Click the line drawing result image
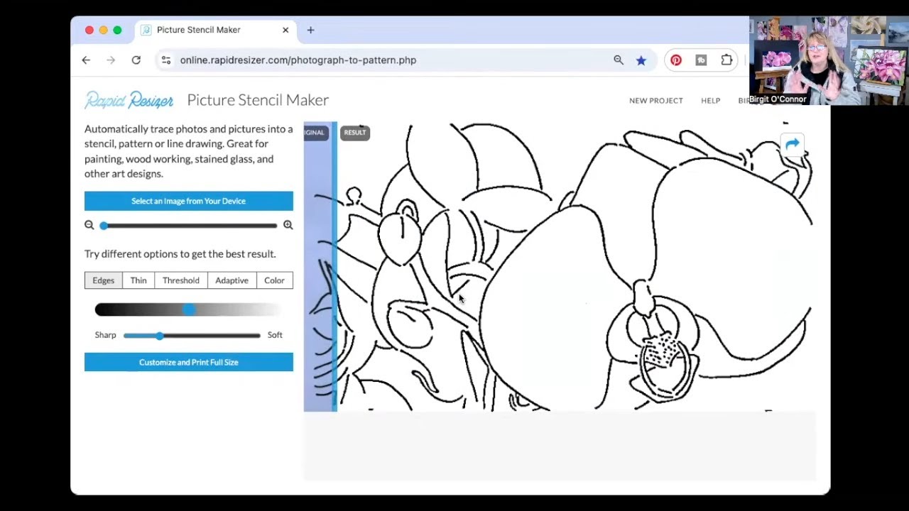This screenshot has height=511, width=909. click(575, 266)
